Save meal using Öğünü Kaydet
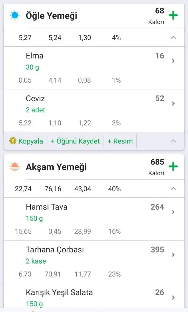This screenshot has width=188, height=312. tap(75, 141)
